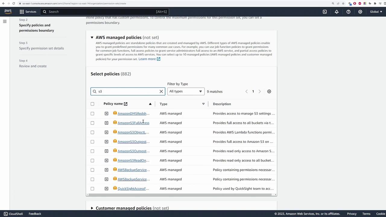Open the help question mark menu
This screenshot has height=217, width=386.
[348, 12]
